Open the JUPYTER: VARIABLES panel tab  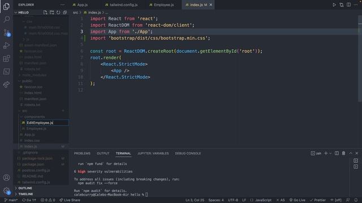[x=153, y=153]
